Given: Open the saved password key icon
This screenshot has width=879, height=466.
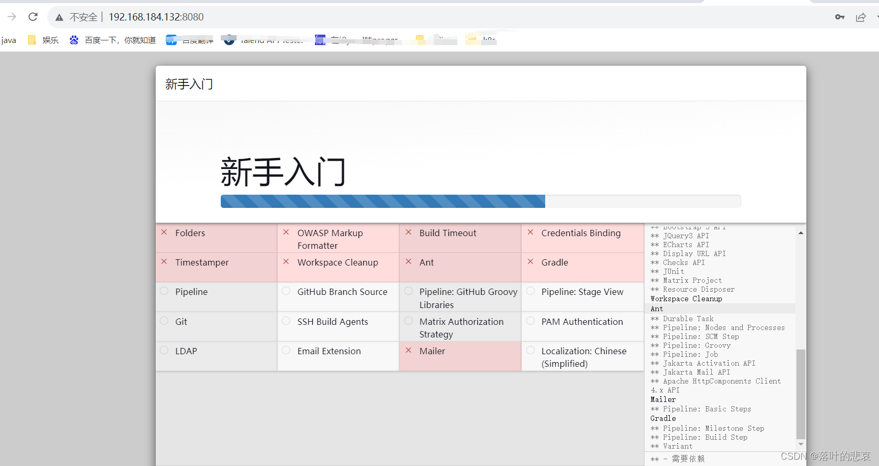Looking at the screenshot, I should [x=840, y=17].
